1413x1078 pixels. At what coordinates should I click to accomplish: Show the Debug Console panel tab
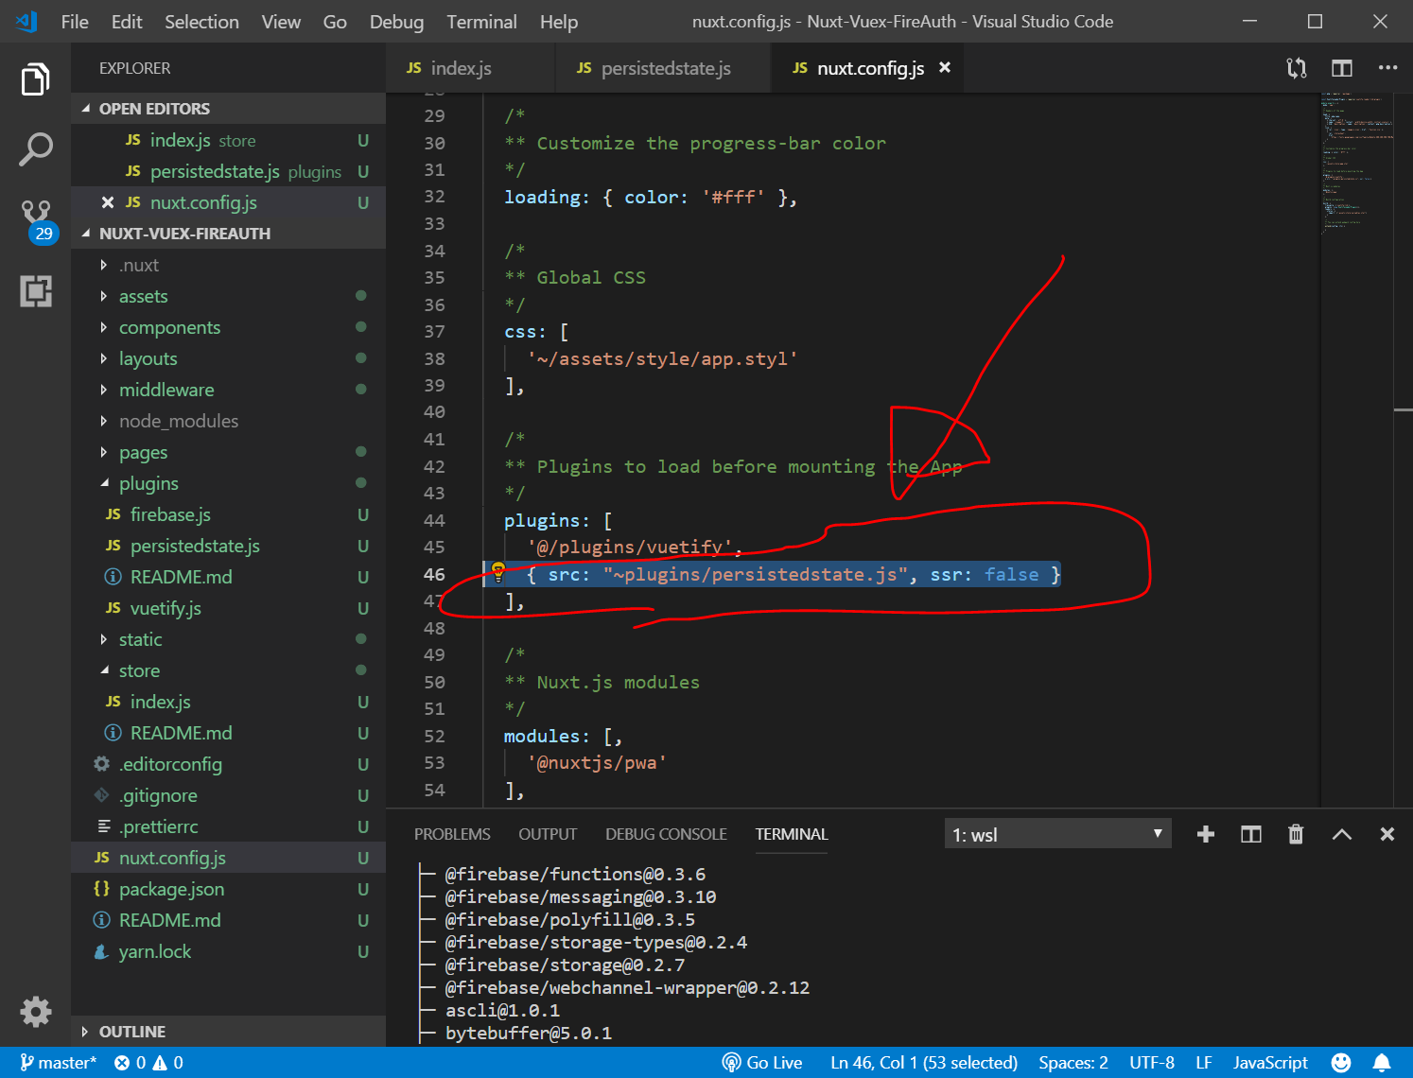[666, 834]
